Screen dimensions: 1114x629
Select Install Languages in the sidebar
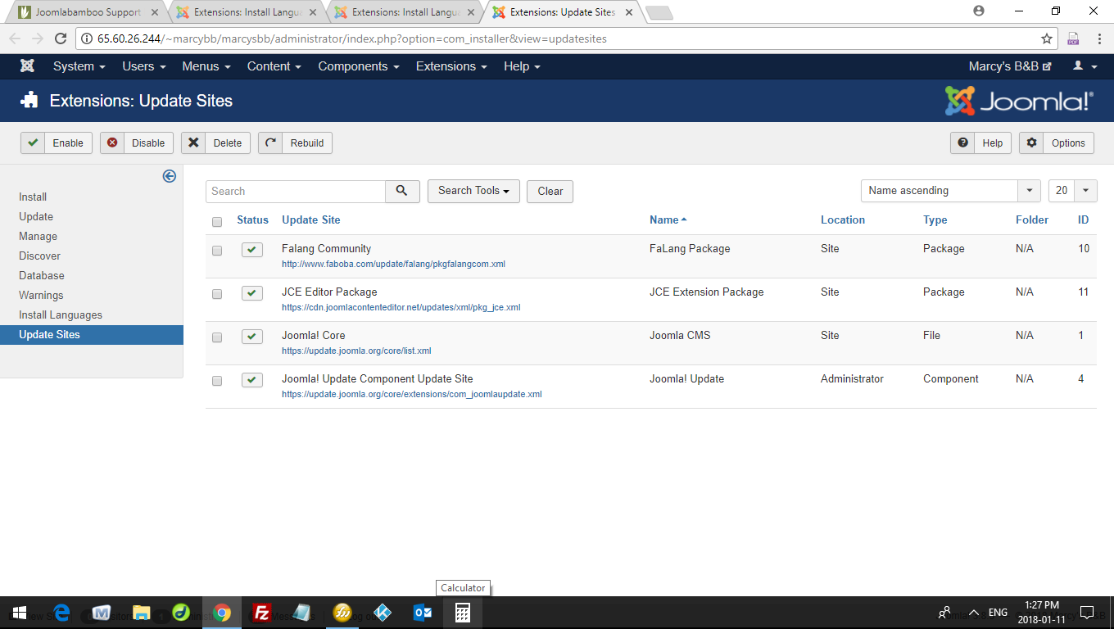coord(61,314)
